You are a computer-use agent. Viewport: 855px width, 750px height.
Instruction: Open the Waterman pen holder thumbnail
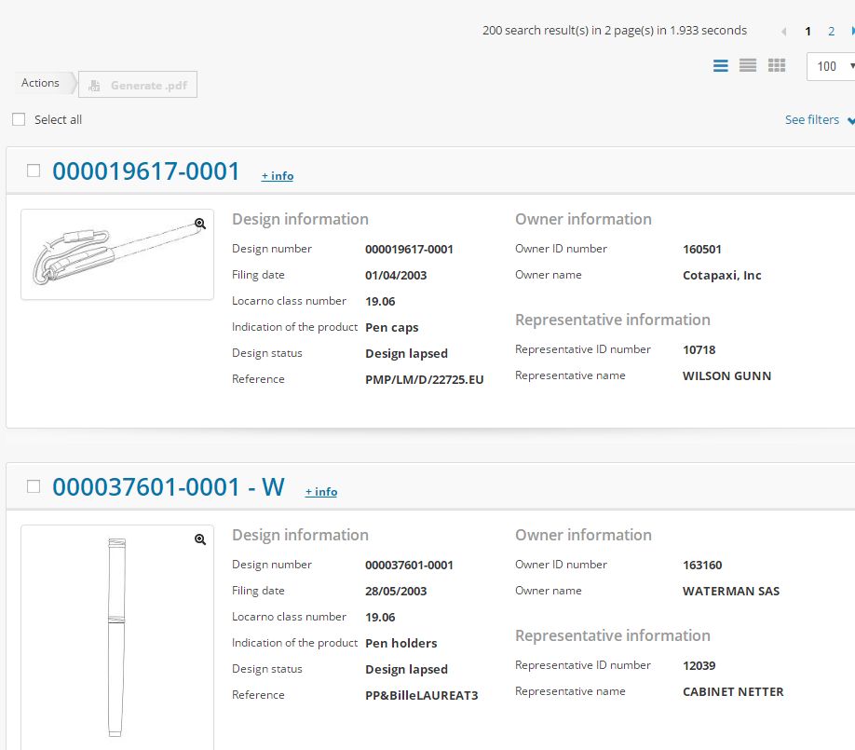point(117,637)
